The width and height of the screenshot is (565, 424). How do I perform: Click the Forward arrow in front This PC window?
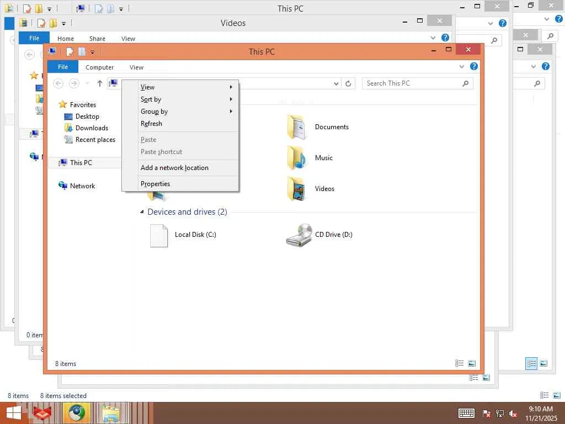[74, 84]
